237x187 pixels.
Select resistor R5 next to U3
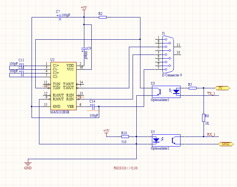tap(192, 88)
